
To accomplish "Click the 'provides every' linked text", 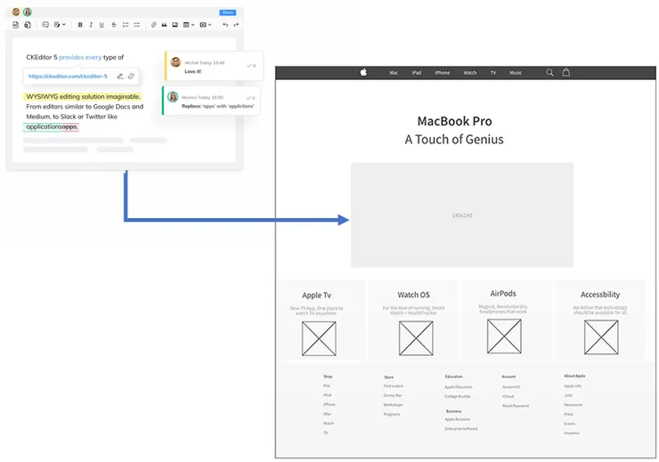I will click(80, 57).
